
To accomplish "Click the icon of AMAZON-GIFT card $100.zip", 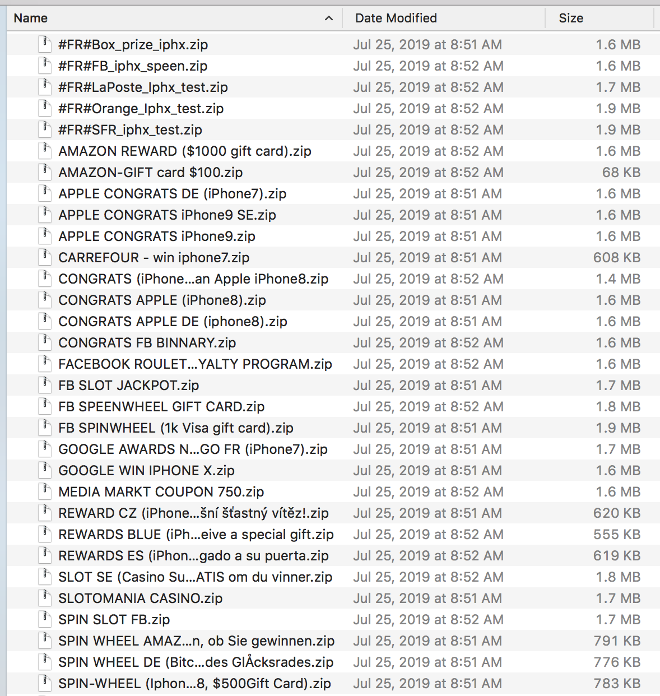I will click(44, 172).
